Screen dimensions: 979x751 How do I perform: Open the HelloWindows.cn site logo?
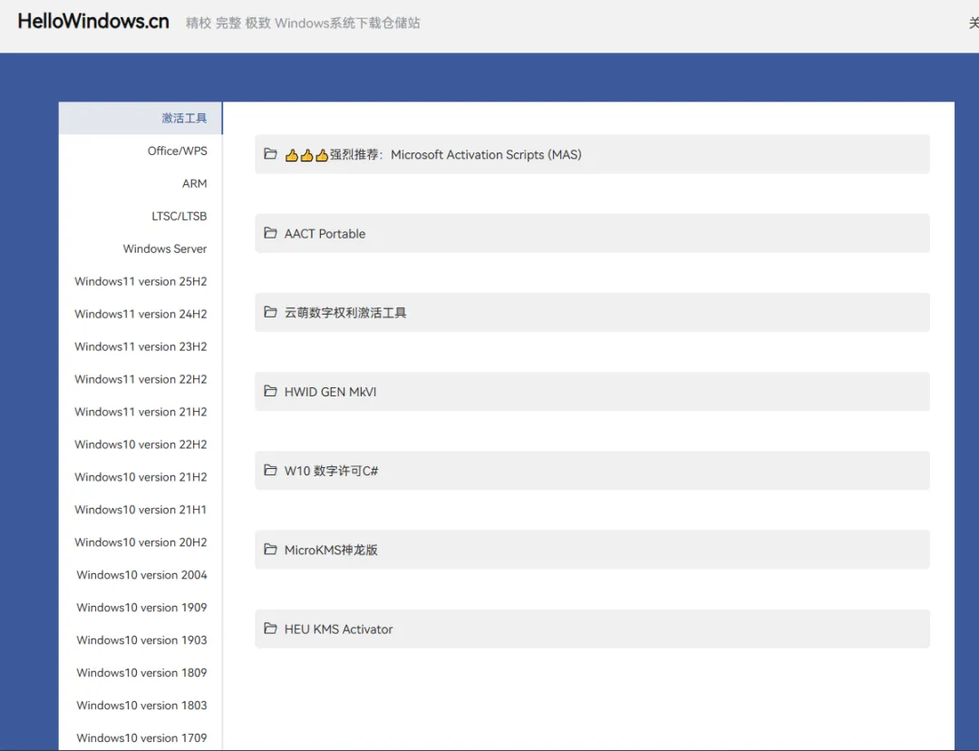pyautogui.click(x=93, y=21)
